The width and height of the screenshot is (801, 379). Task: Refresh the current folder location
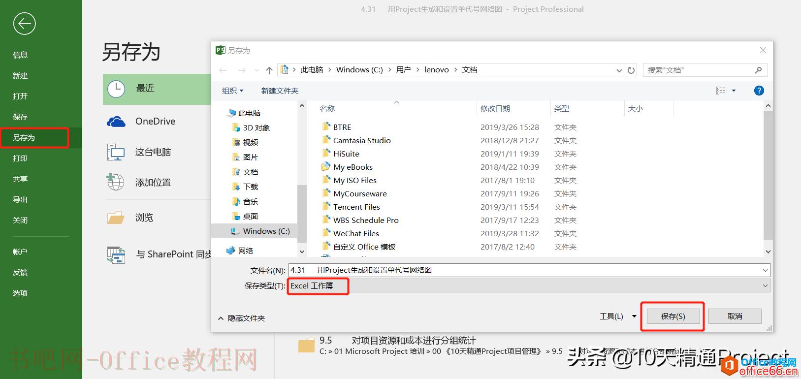[631, 70]
